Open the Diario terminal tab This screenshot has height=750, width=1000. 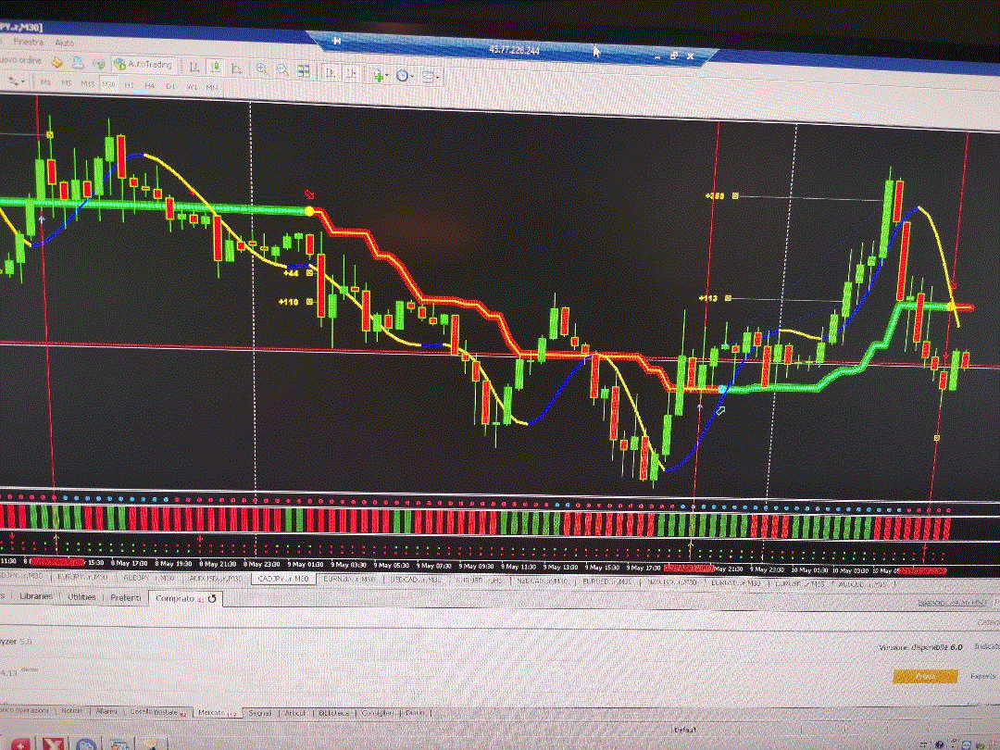click(x=415, y=712)
